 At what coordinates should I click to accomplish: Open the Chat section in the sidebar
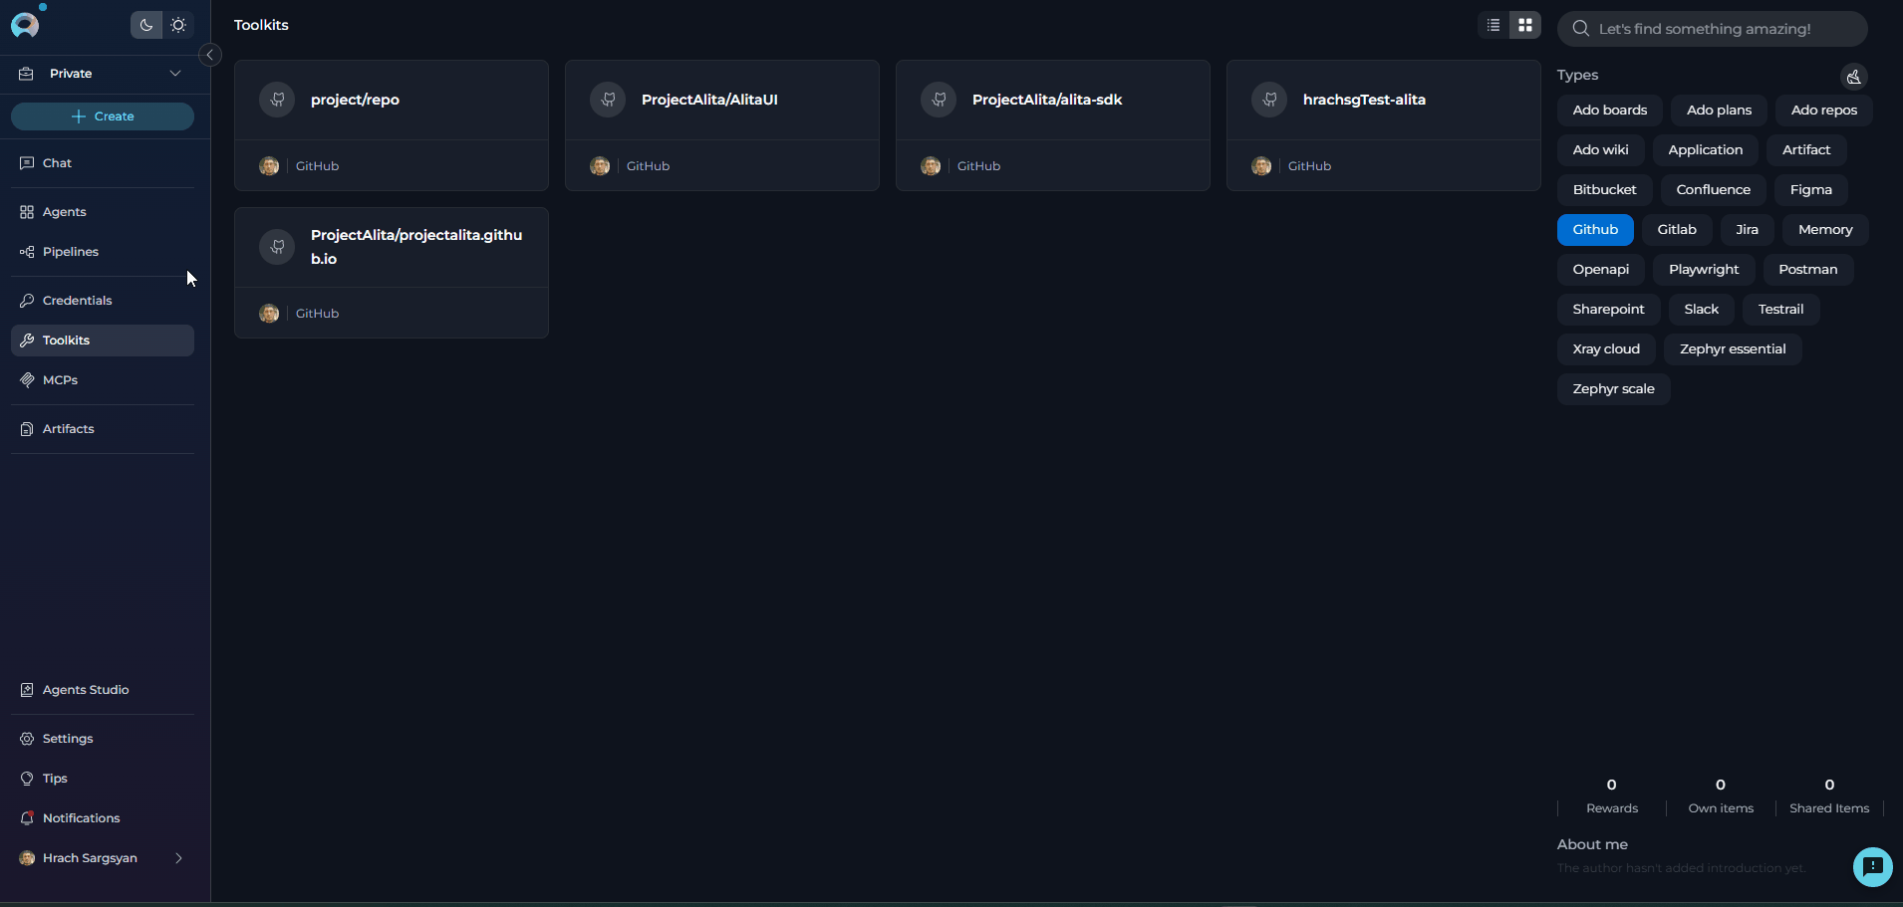pos(56,162)
